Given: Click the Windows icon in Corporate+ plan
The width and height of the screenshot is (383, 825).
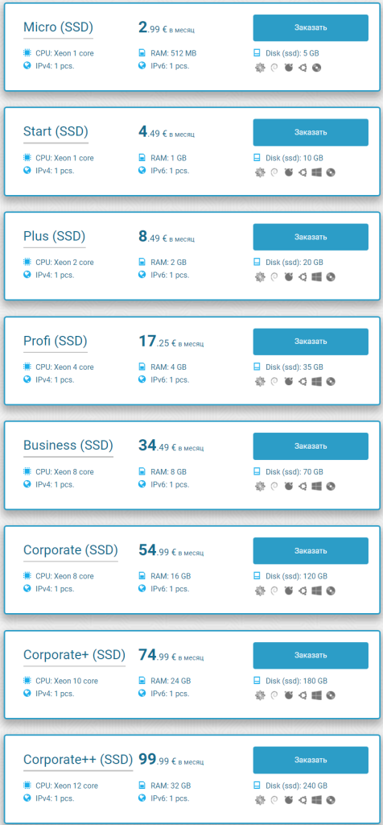Looking at the screenshot, I should point(316,695).
